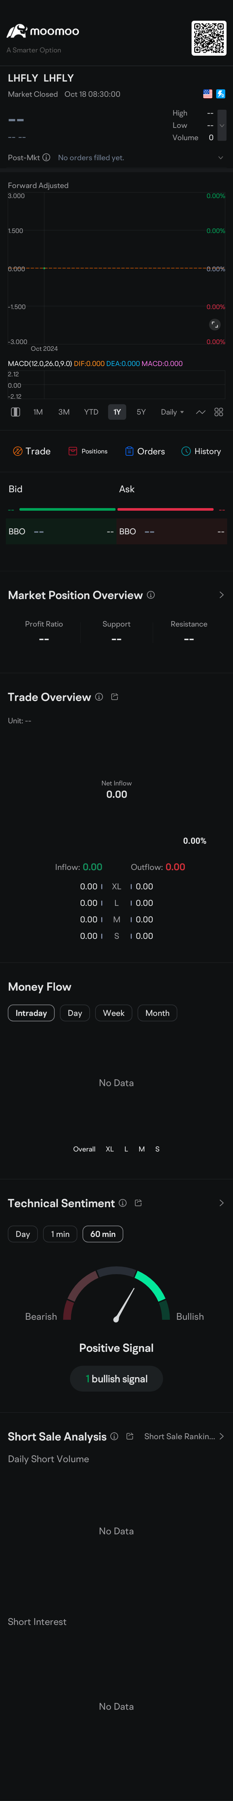Click the Post-Mkt info icon
Image resolution: width=233 pixels, height=1801 pixels.
tap(46, 157)
